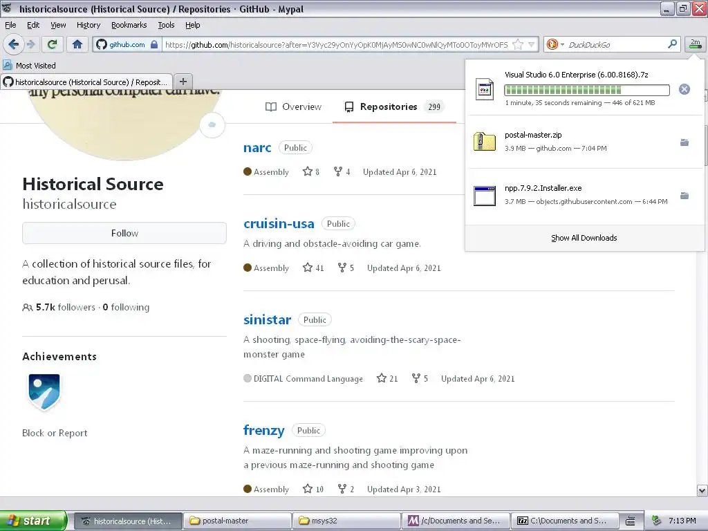View narc stargazers star count
The height and width of the screenshot is (531, 708).
[x=311, y=171]
